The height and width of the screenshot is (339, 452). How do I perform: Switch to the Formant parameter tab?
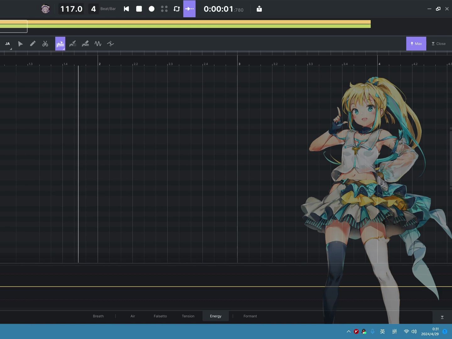click(x=250, y=316)
